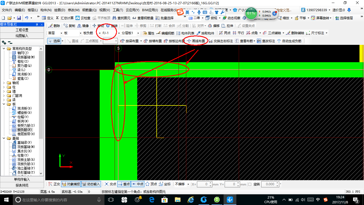This screenshot has height=205, width=364.
Task: Click 交换左右标注 swap annotations
Action: [x=221, y=41]
